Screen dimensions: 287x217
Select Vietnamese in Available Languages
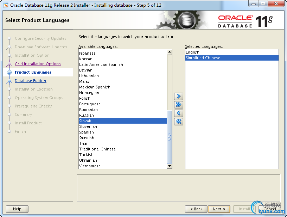(123, 166)
